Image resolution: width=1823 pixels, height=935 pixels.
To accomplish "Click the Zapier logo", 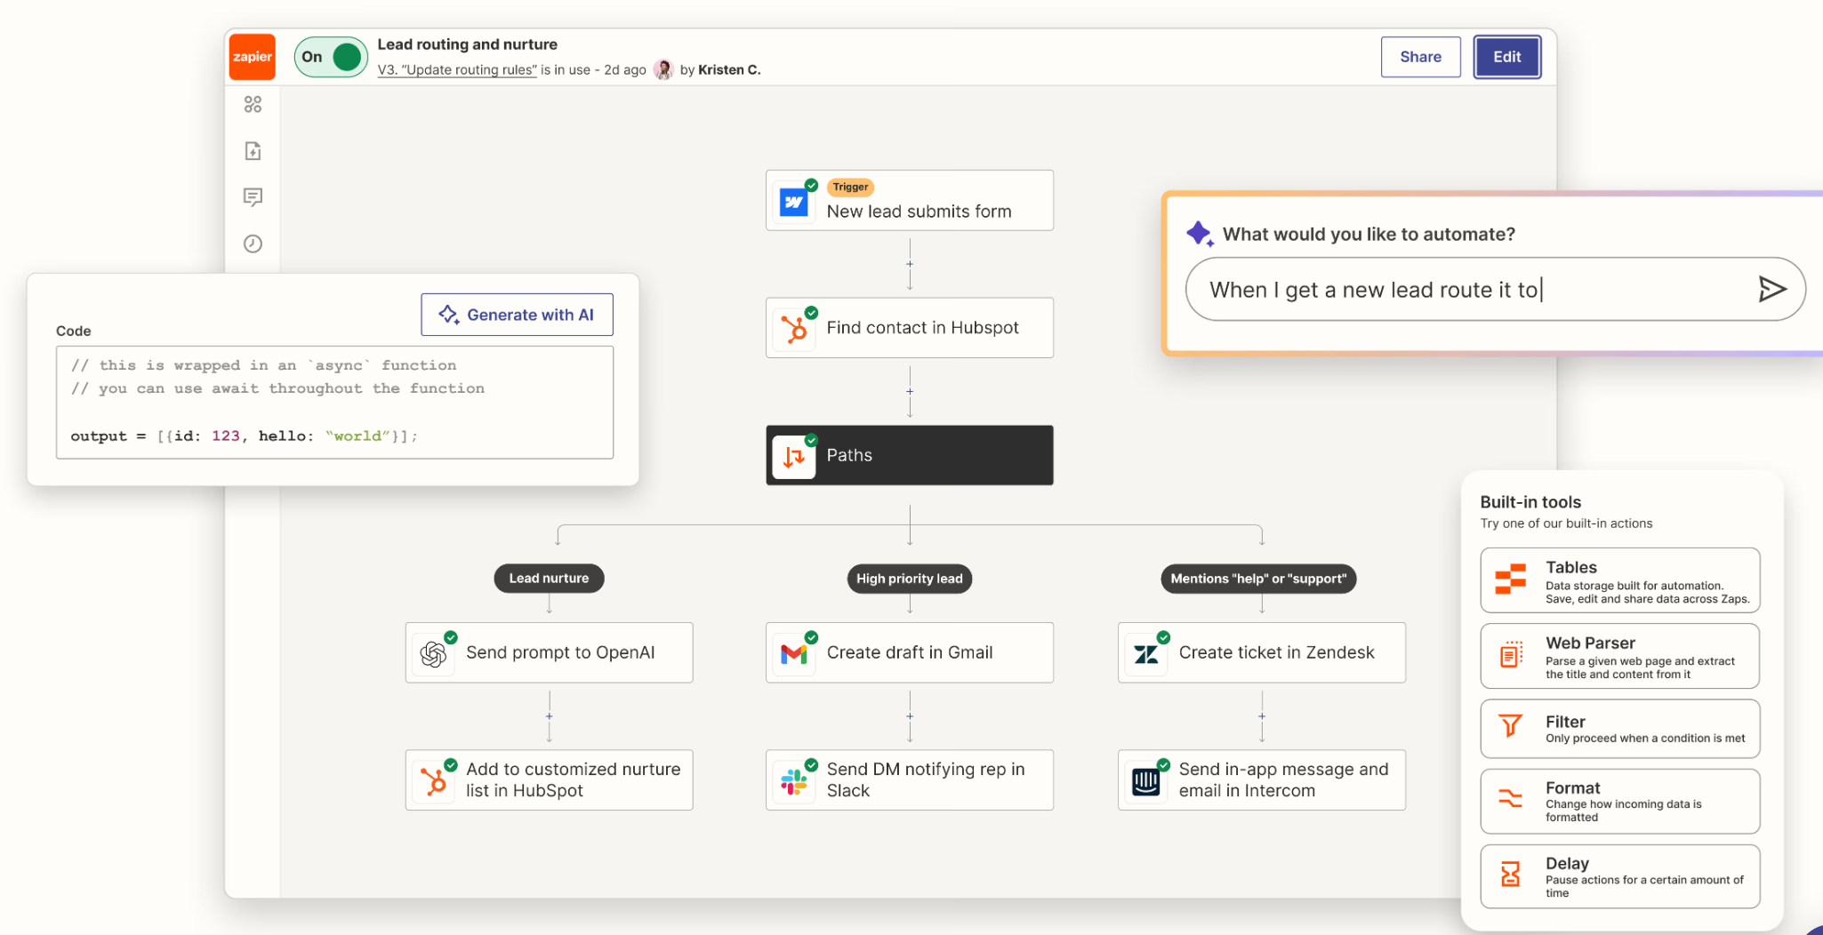I will (x=253, y=57).
